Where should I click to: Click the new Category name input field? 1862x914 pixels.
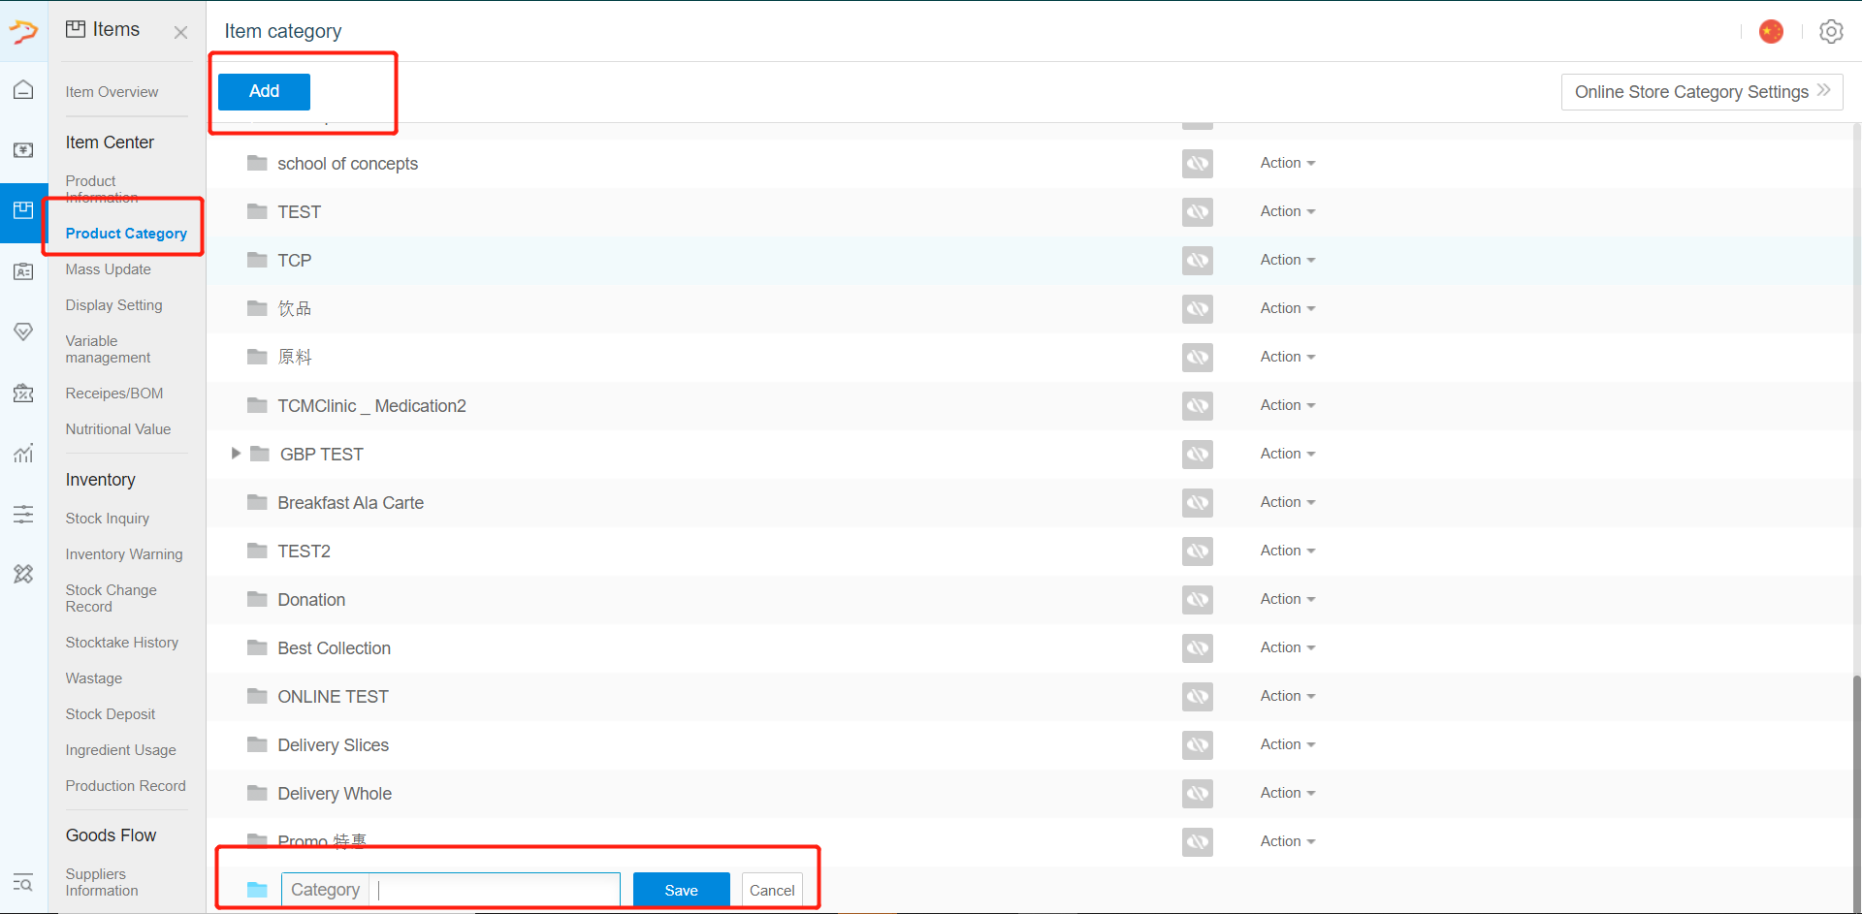tap(495, 890)
